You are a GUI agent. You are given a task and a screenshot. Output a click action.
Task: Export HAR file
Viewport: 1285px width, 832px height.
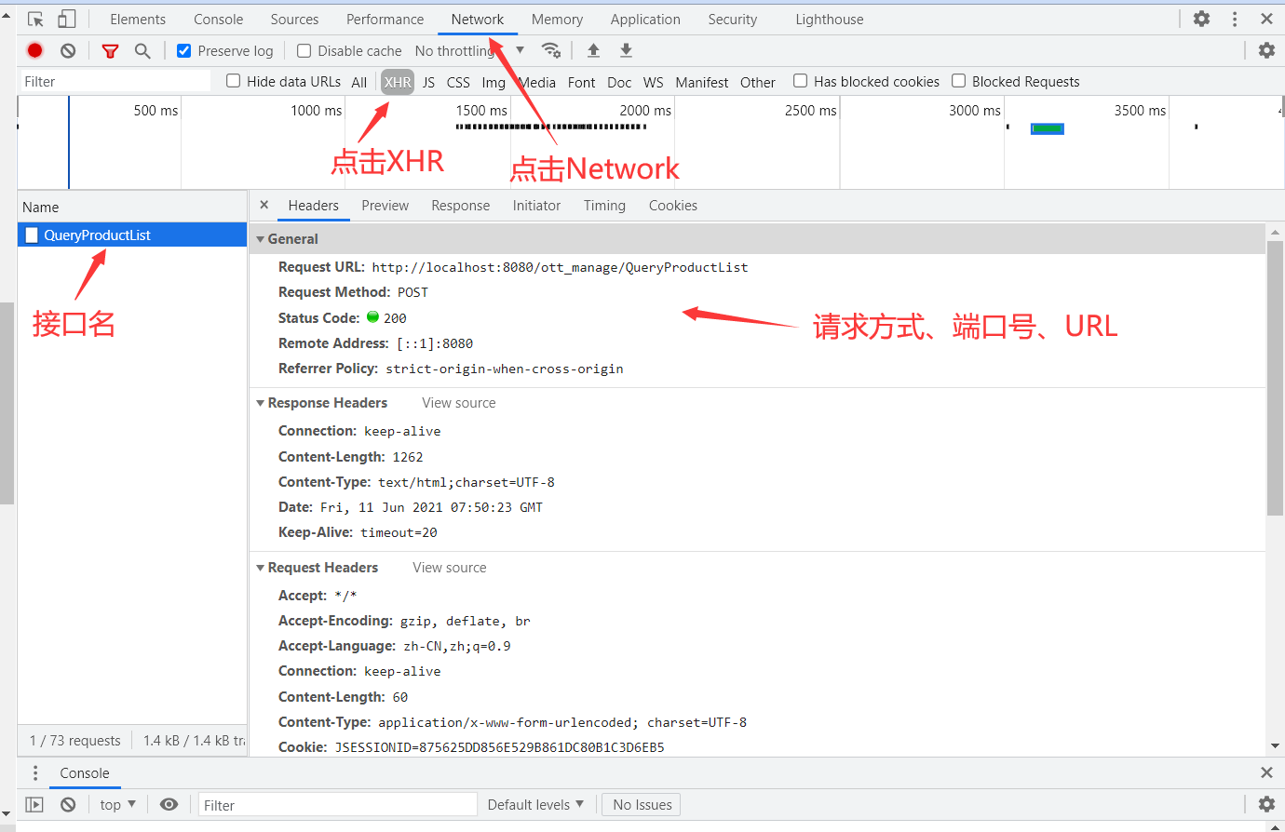coord(626,50)
